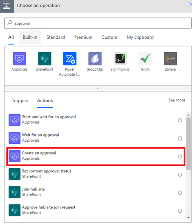Select the Actions tab
Image resolution: width=192 pixels, height=224 pixels.
[x=45, y=101]
